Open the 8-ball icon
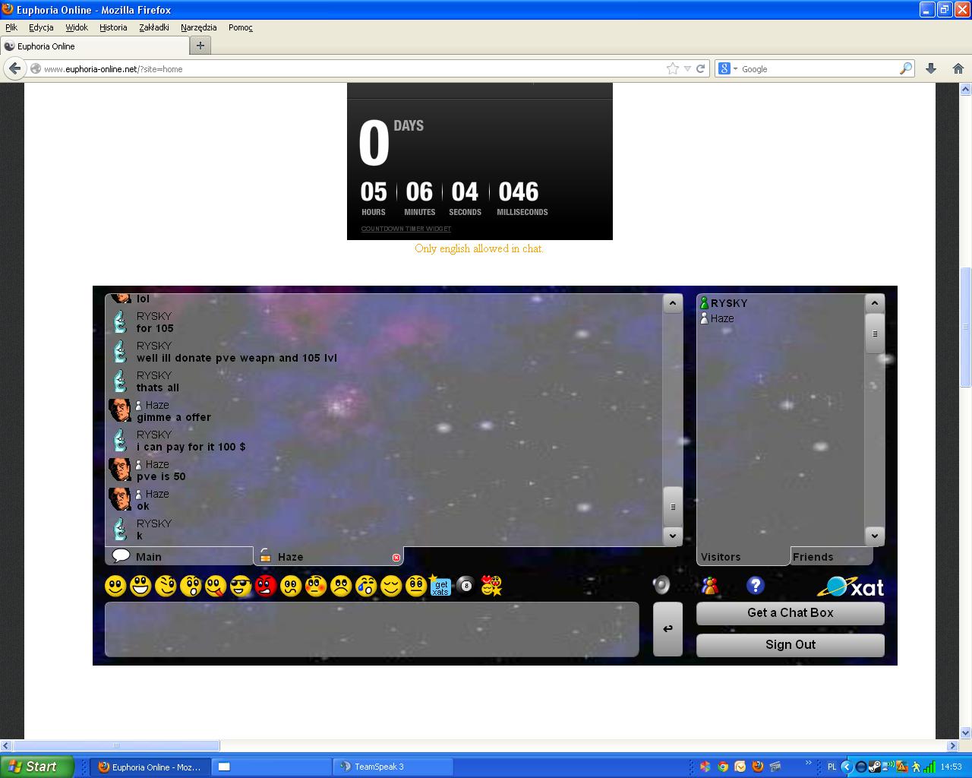The width and height of the screenshot is (972, 778). point(466,586)
